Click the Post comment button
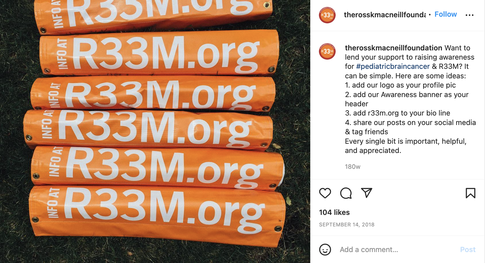The height and width of the screenshot is (263, 485). [x=468, y=249]
